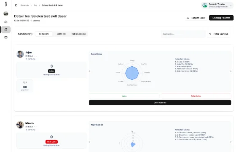Click the Gaya Kerja panel title
This screenshot has height=152, width=236.
click(x=96, y=54)
